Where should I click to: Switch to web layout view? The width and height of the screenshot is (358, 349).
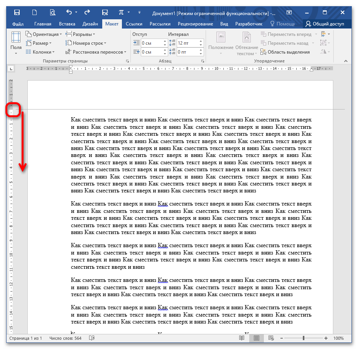[x=271, y=338]
